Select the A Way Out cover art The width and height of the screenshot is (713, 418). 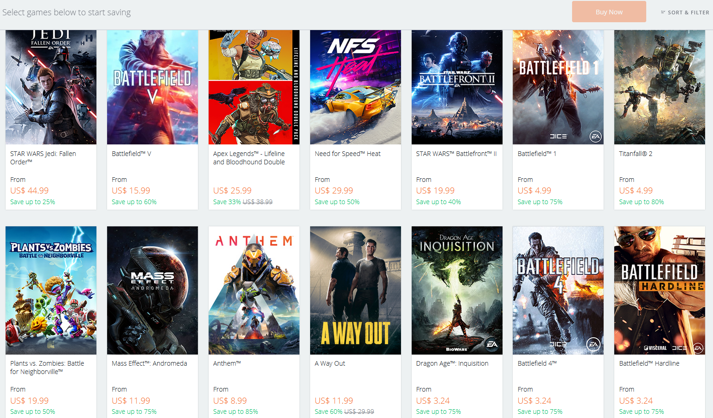click(x=356, y=290)
